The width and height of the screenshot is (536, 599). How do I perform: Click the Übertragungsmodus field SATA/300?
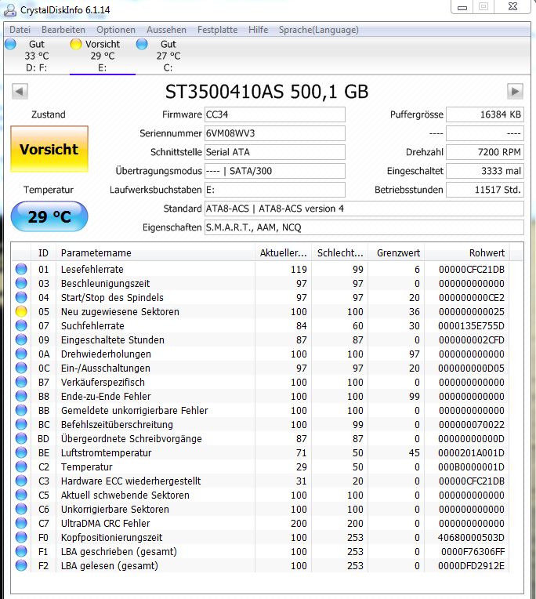coord(275,171)
